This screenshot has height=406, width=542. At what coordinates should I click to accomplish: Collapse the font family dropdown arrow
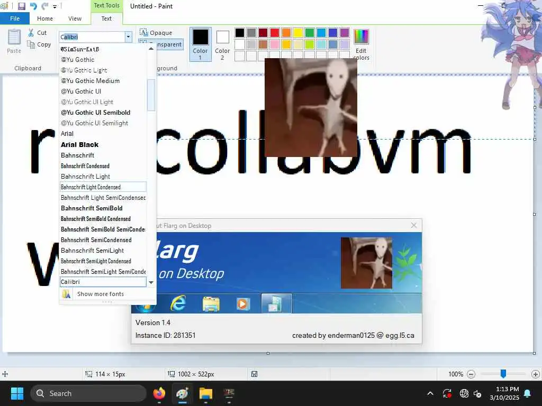[128, 37]
